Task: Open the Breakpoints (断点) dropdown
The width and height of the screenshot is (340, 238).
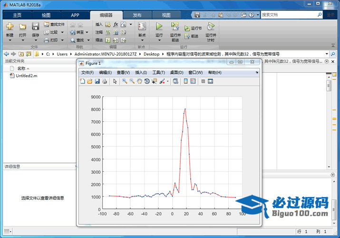Action: 142,40
